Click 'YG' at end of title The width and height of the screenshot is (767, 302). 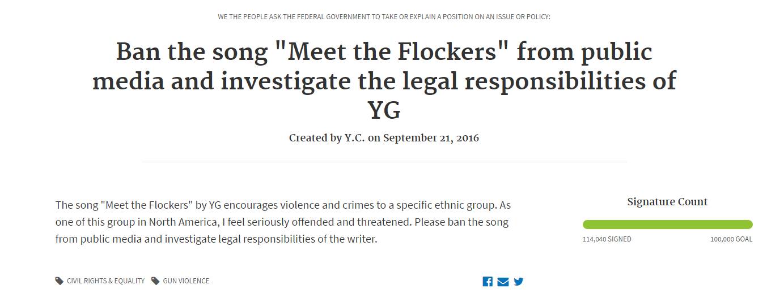(384, 110)
